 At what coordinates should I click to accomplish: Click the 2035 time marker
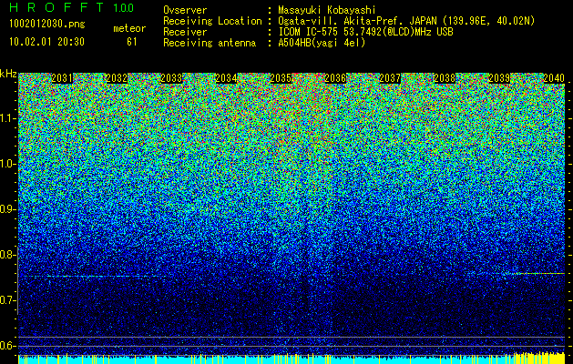tap(281, 78)
